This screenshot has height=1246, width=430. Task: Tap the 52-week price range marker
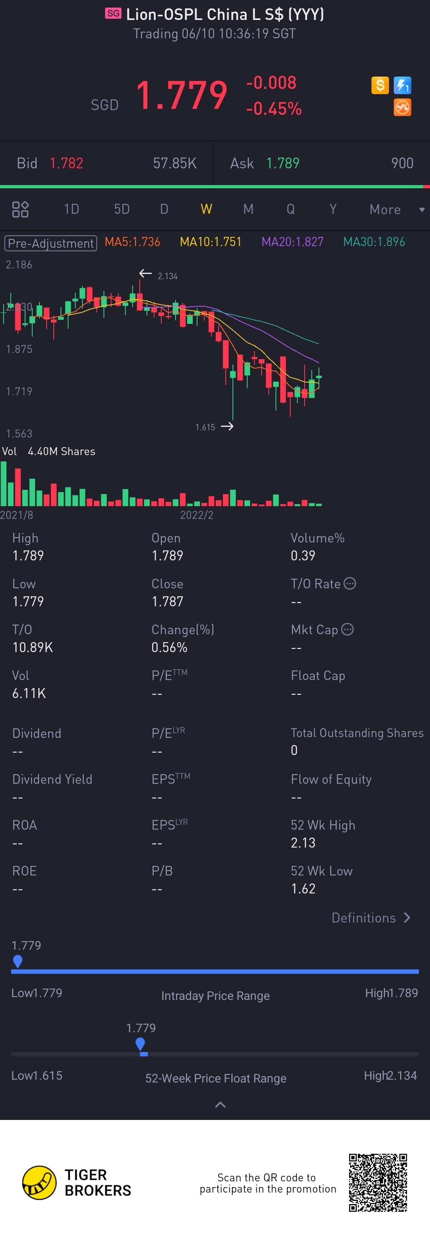141,1044
